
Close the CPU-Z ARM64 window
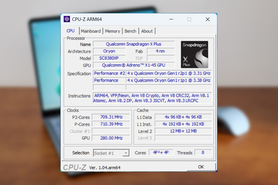pos(208,19)
